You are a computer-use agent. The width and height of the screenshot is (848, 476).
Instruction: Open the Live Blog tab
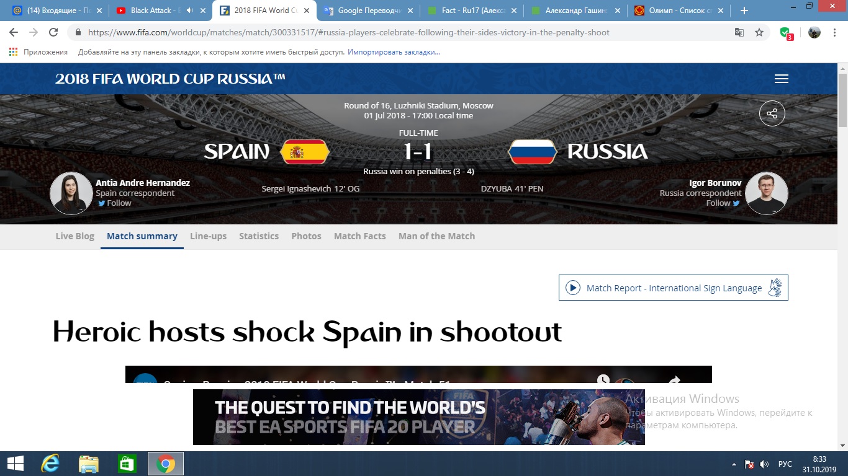pos(75,236)
